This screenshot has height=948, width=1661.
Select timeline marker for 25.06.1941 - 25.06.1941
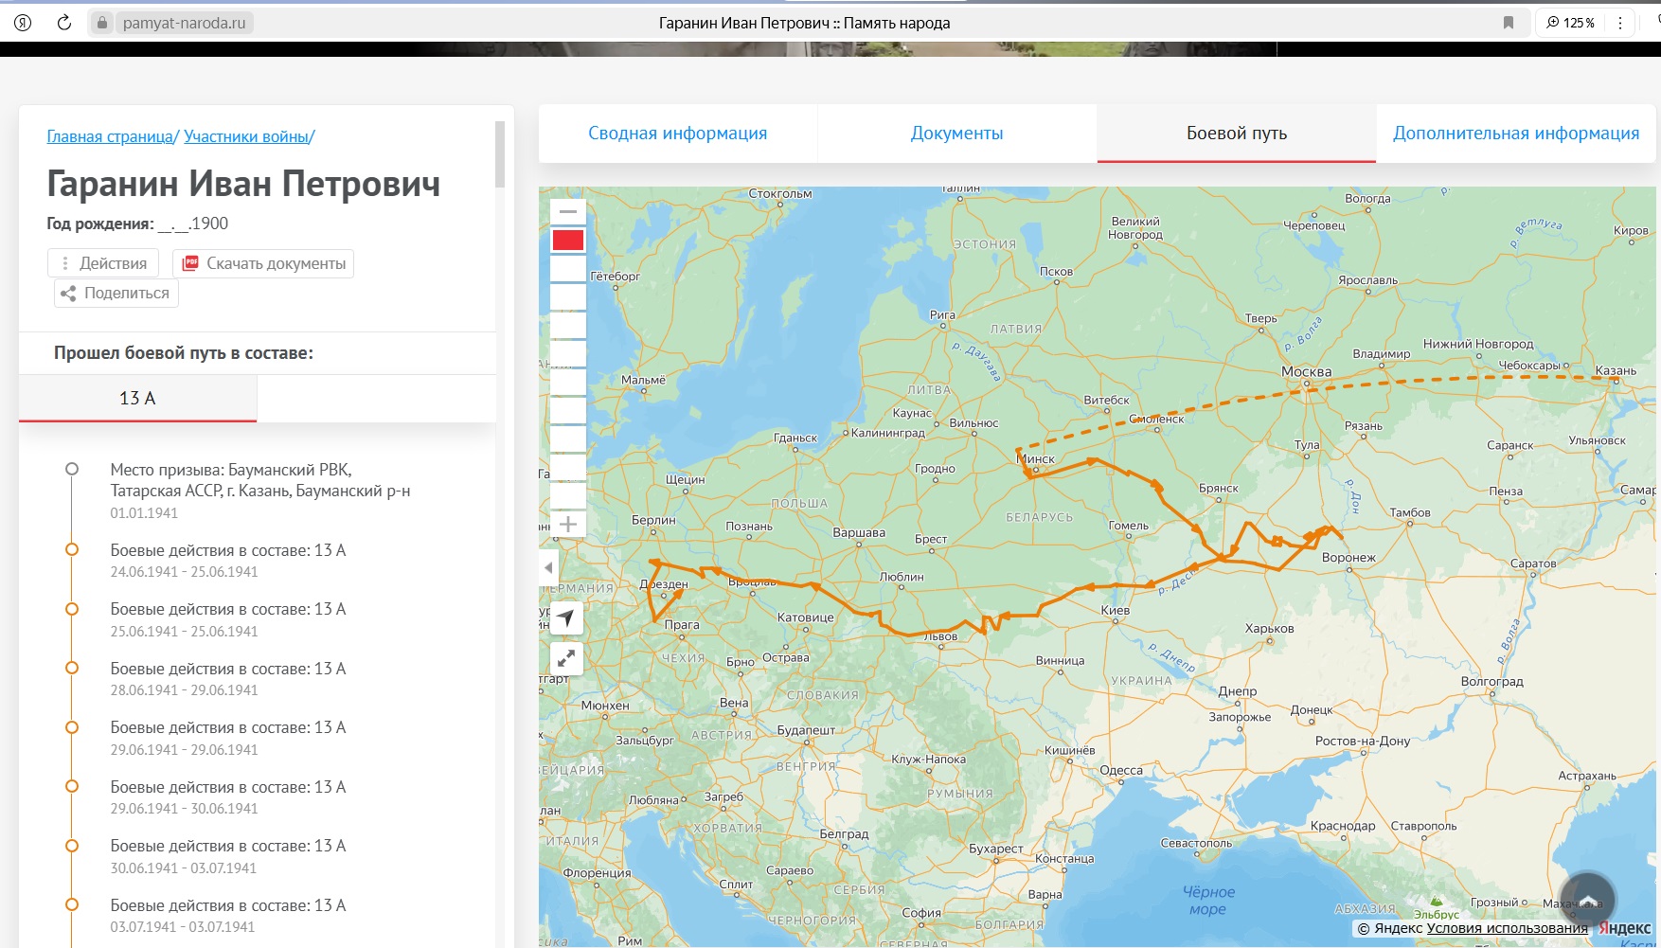tap(72, 609)
